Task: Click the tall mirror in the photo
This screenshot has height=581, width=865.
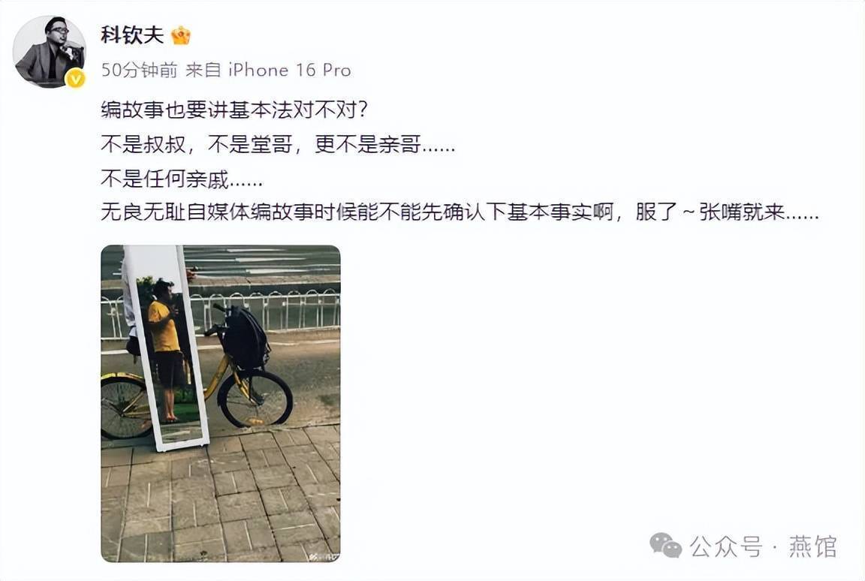Action: pos(165,346)
